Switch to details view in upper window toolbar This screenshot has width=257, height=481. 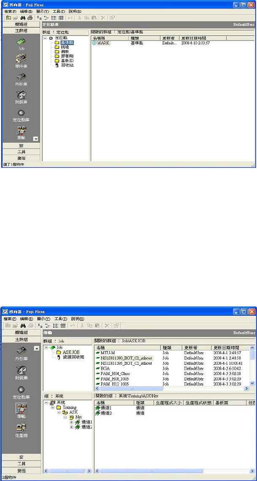tap(61, 18)
